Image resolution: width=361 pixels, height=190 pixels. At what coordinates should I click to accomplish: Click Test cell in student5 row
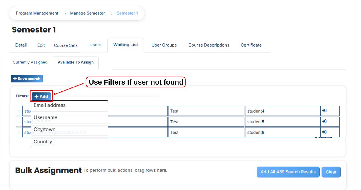[206, 122]
